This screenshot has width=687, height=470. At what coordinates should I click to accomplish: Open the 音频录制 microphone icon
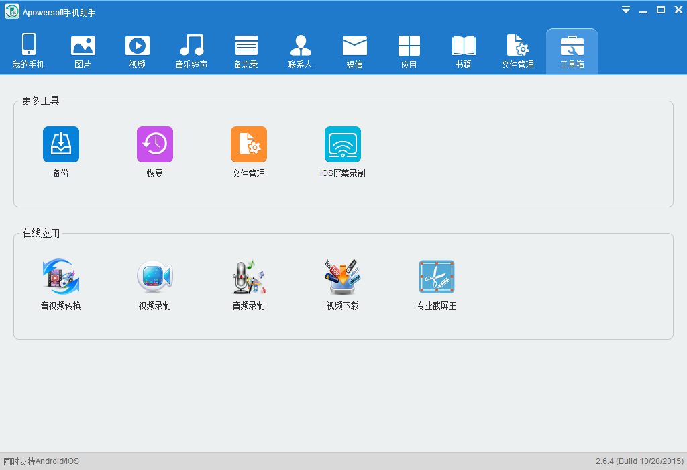[249, 277]
